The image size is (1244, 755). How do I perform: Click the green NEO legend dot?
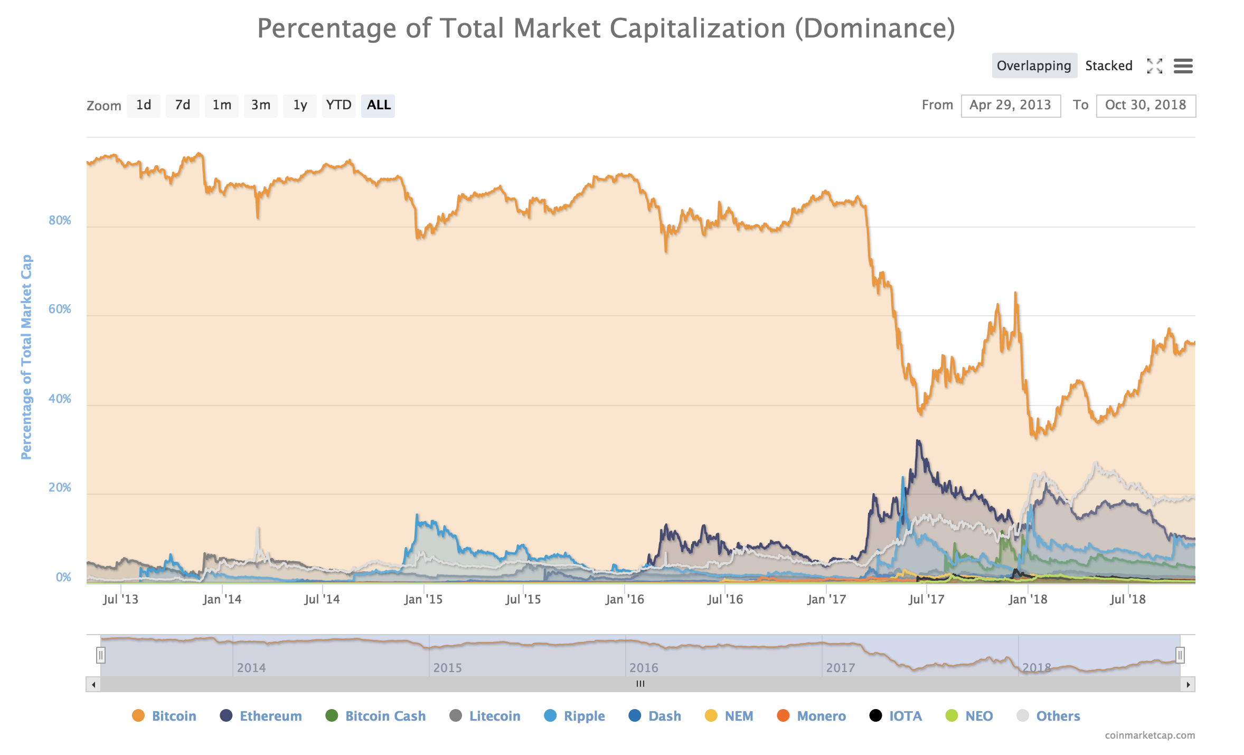(951, 715)
